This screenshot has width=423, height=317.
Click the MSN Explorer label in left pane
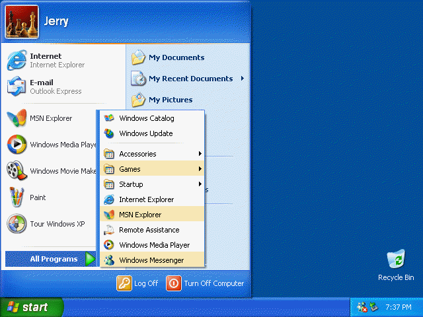tap(51, 118)
